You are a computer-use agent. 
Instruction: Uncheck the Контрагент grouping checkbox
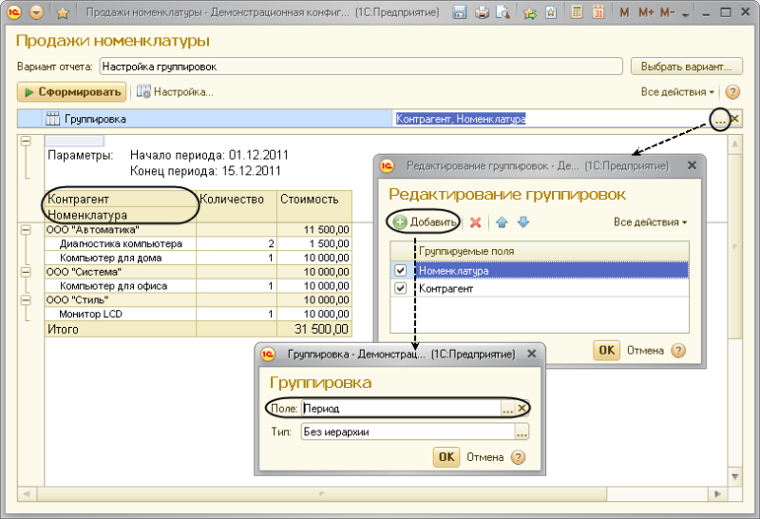click(x=401, y=288)
